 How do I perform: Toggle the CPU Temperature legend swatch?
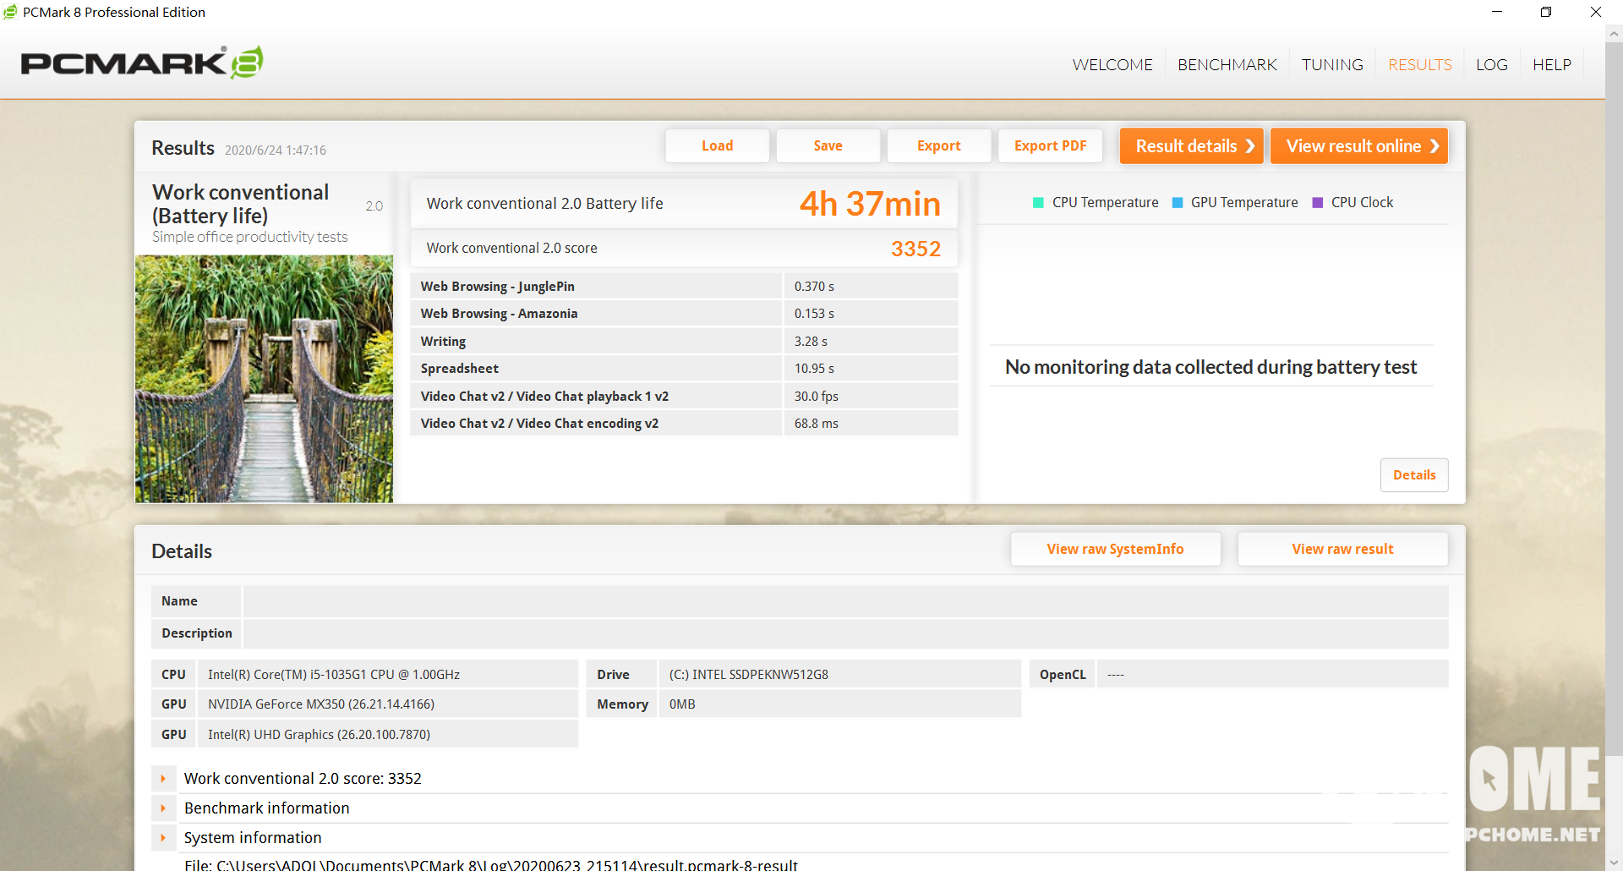[x=1038, y=203]
